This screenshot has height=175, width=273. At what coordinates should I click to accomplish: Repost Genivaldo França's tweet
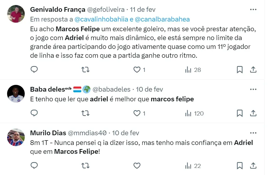coord(85,70)
